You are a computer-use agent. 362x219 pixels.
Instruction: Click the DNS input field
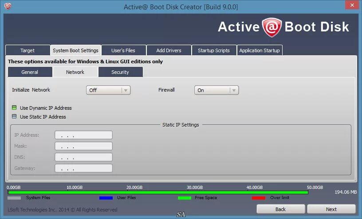pyautogui.click(x=83, y=157)
